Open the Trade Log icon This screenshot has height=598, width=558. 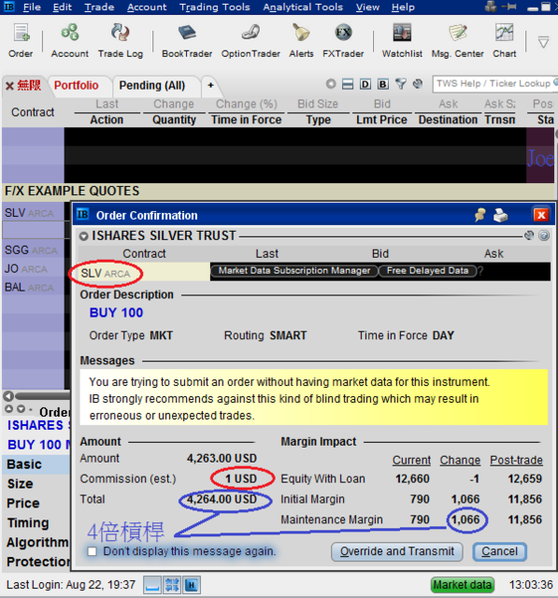(x=121, y=40)
